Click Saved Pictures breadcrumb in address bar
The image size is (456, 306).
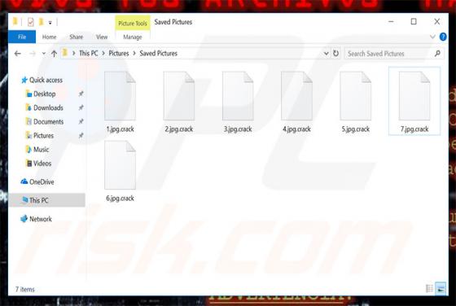tap(159, 53)
